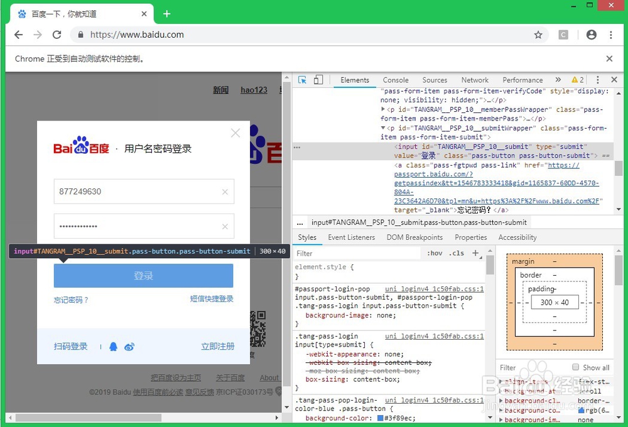Screen dimensions: 628x427
Task: Open DevTools more tabs chevron
Action: 558,80
